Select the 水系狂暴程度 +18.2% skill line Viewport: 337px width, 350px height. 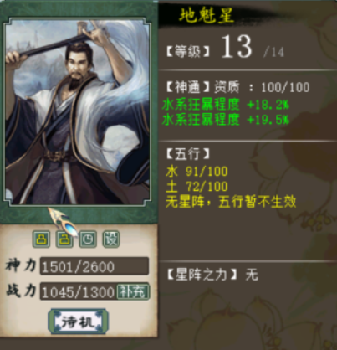pos(226,105)
